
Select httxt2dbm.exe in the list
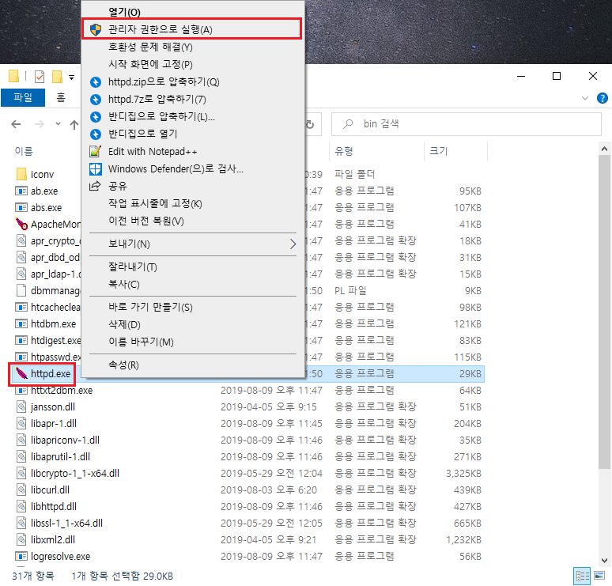click(x=62, y=391)
